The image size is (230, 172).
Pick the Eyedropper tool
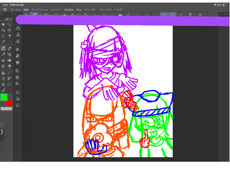coord(3,42)
